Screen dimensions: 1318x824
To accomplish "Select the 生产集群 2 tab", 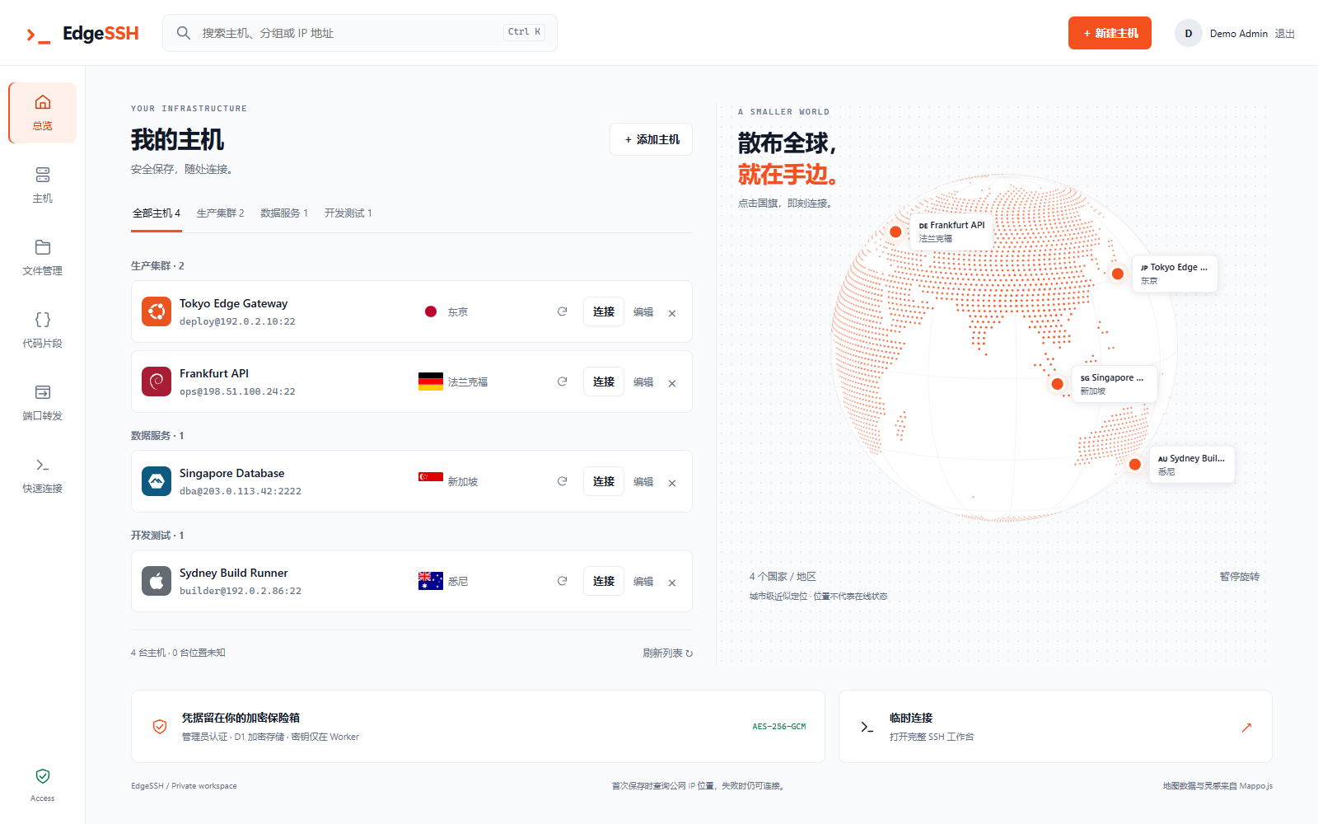I will click(220, 213).
